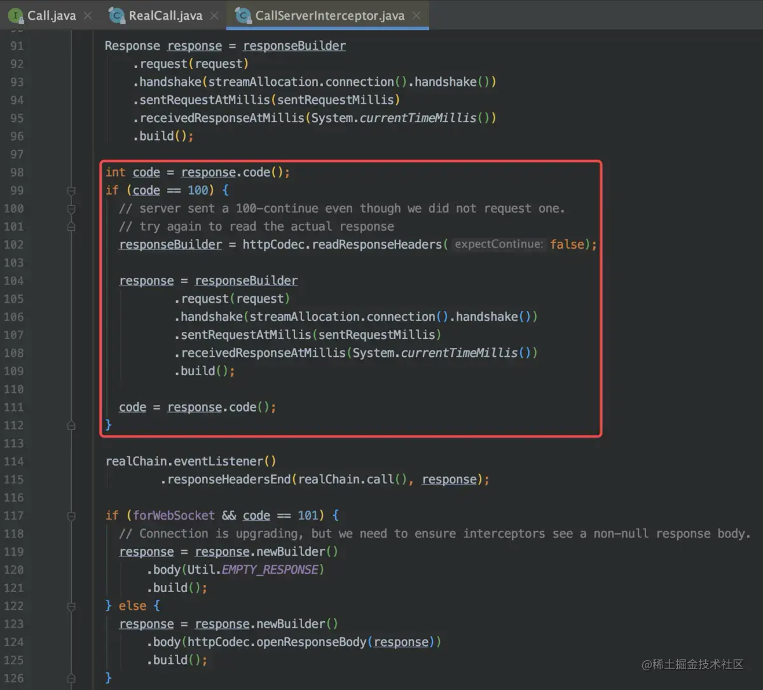Select the CallServerInterceptor.java tab

[x=329, y=15]
